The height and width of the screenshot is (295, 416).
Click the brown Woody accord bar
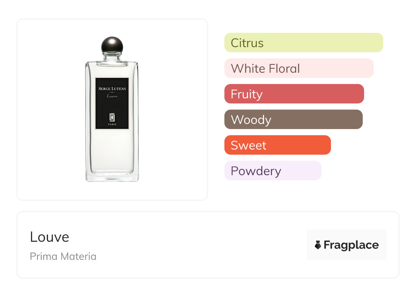click(x=293, y=120)
